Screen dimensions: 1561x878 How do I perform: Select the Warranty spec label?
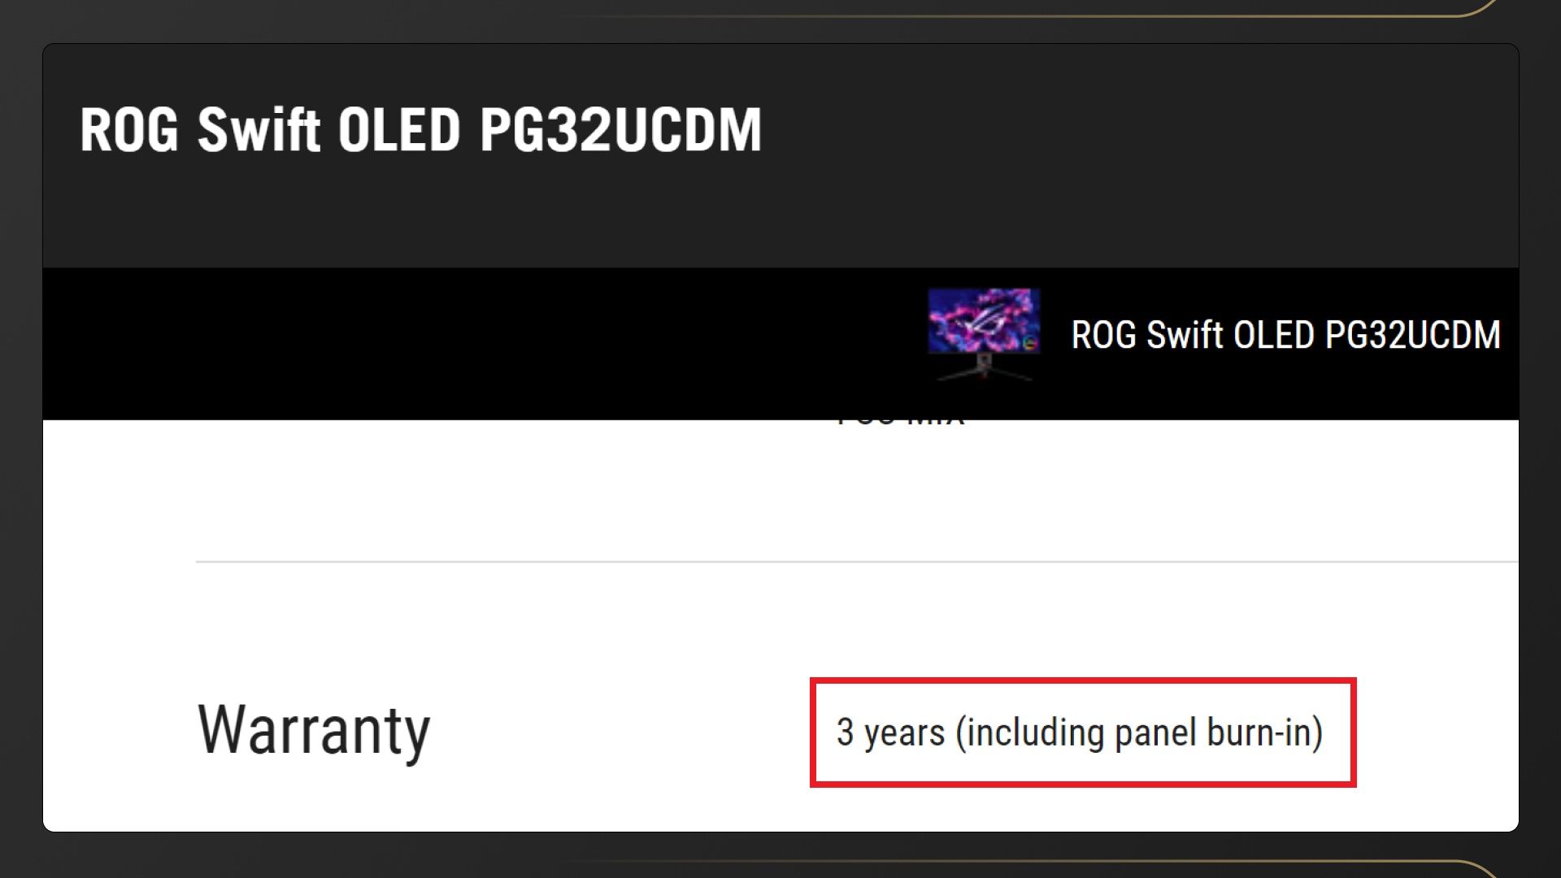point(314,730)
